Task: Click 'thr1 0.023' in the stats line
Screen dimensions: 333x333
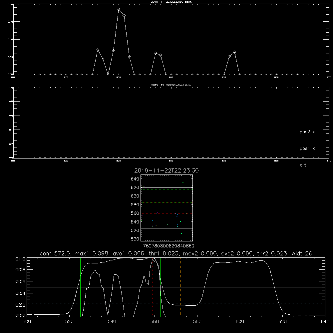Action: click(x=165, y=253)
